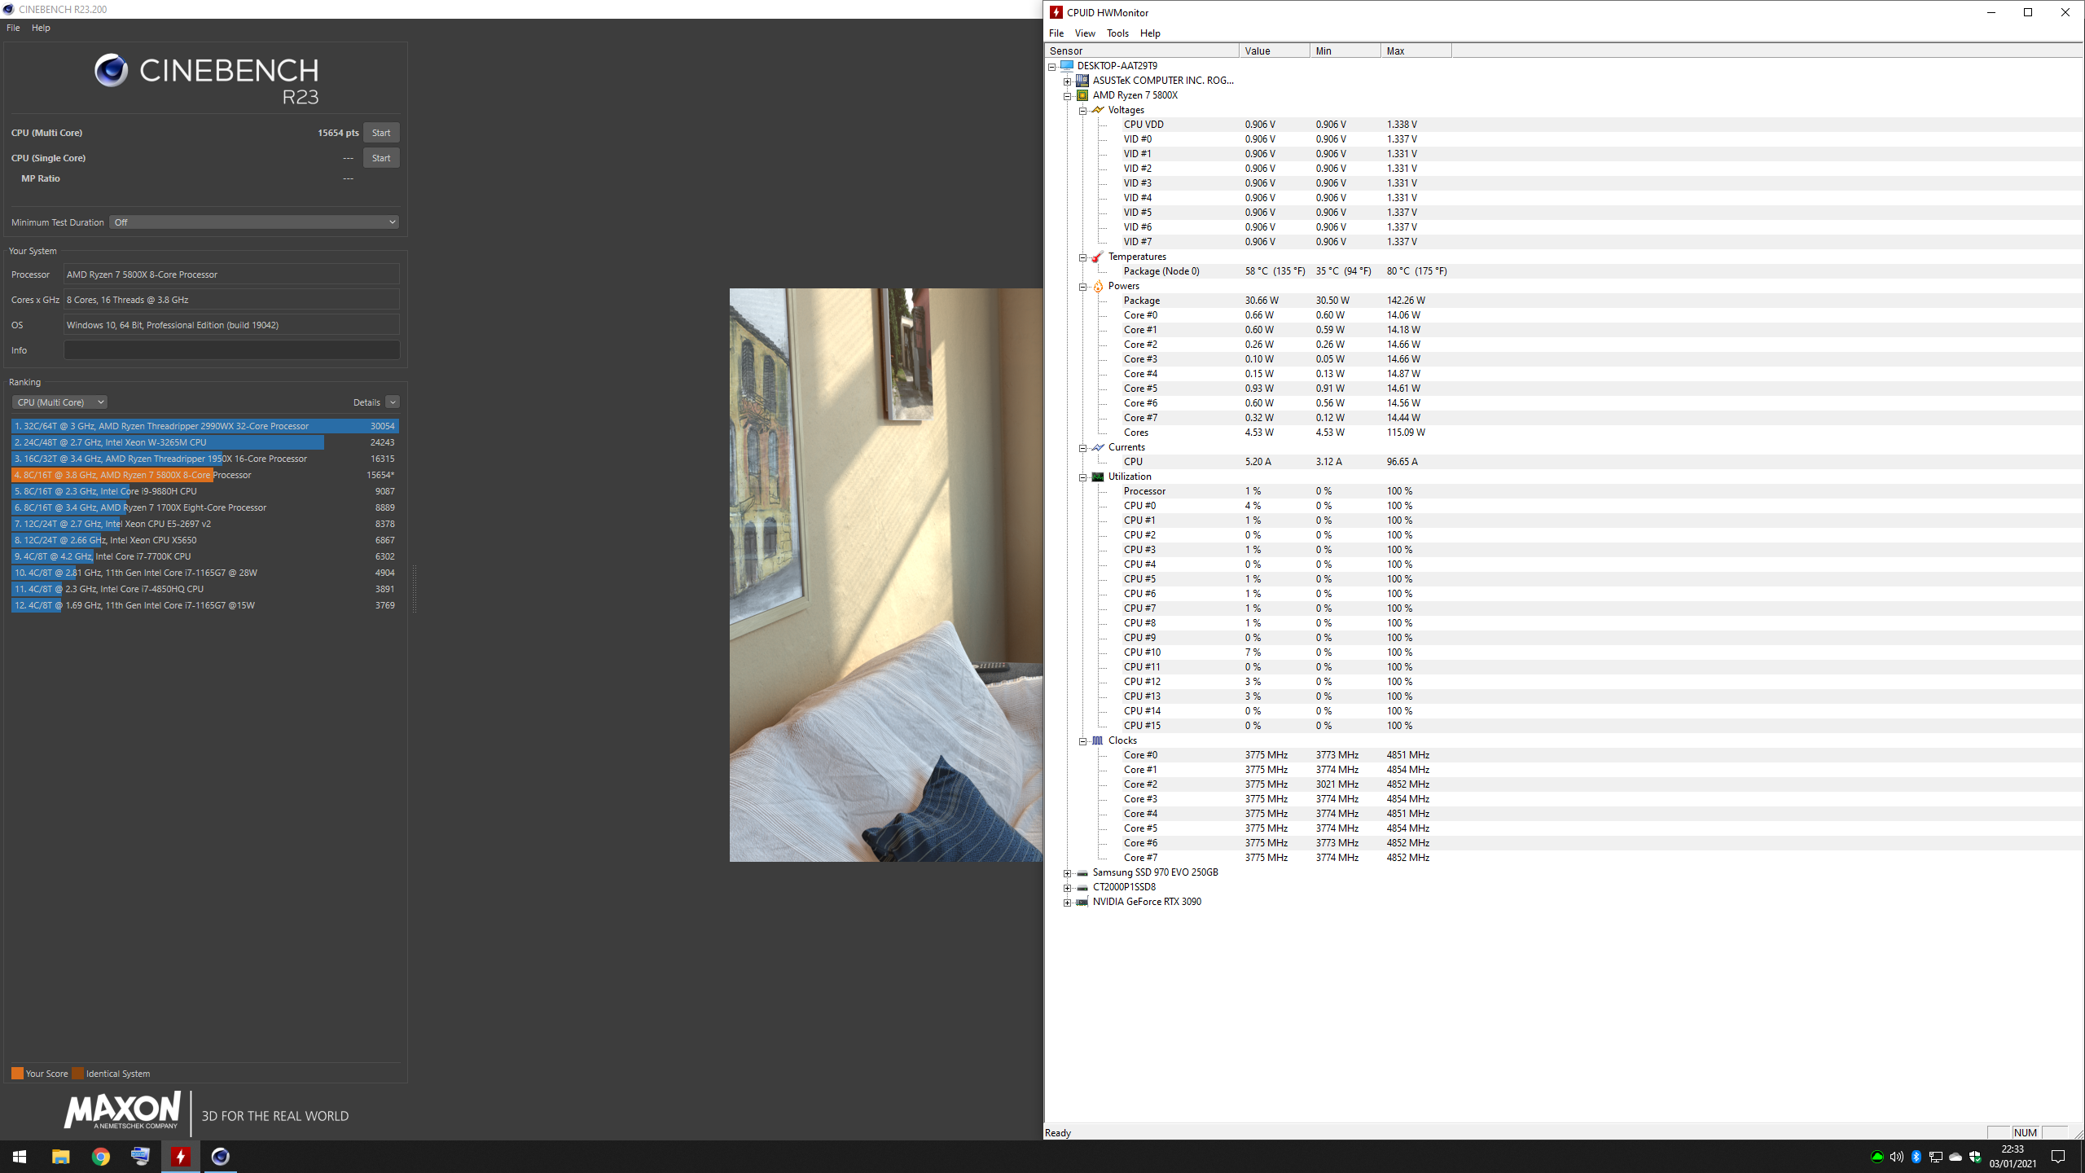The image size is (2085, 1173).
Task: Click the Cinebench logo sphere
Action: [111, 71]
